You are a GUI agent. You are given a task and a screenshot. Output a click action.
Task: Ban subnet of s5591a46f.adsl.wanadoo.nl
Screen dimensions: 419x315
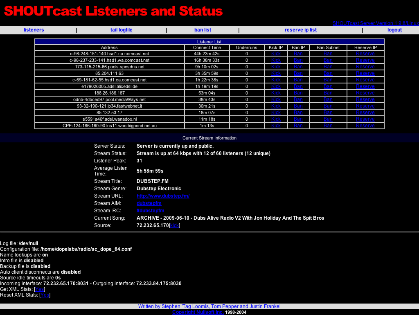pos(328,119)
